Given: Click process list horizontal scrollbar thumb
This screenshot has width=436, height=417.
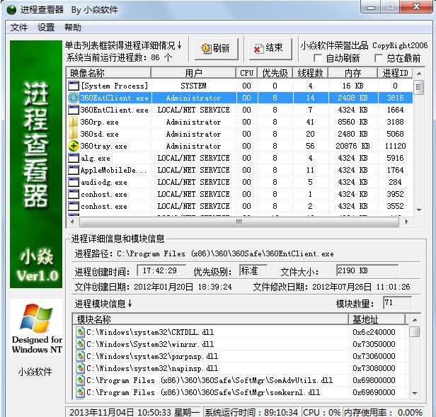Looking at the screenshot, I should 239,222.
